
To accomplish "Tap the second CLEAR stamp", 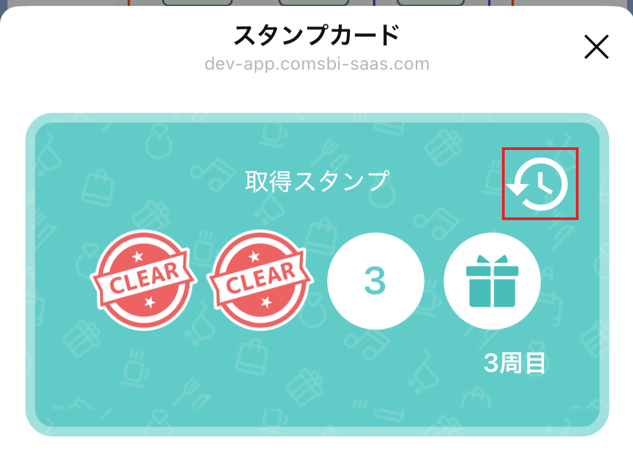I will tap(260, 280).
